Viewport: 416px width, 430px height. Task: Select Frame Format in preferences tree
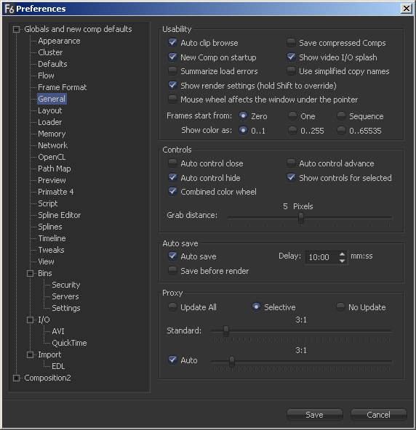pyautogui.click(x=63, y=87)
